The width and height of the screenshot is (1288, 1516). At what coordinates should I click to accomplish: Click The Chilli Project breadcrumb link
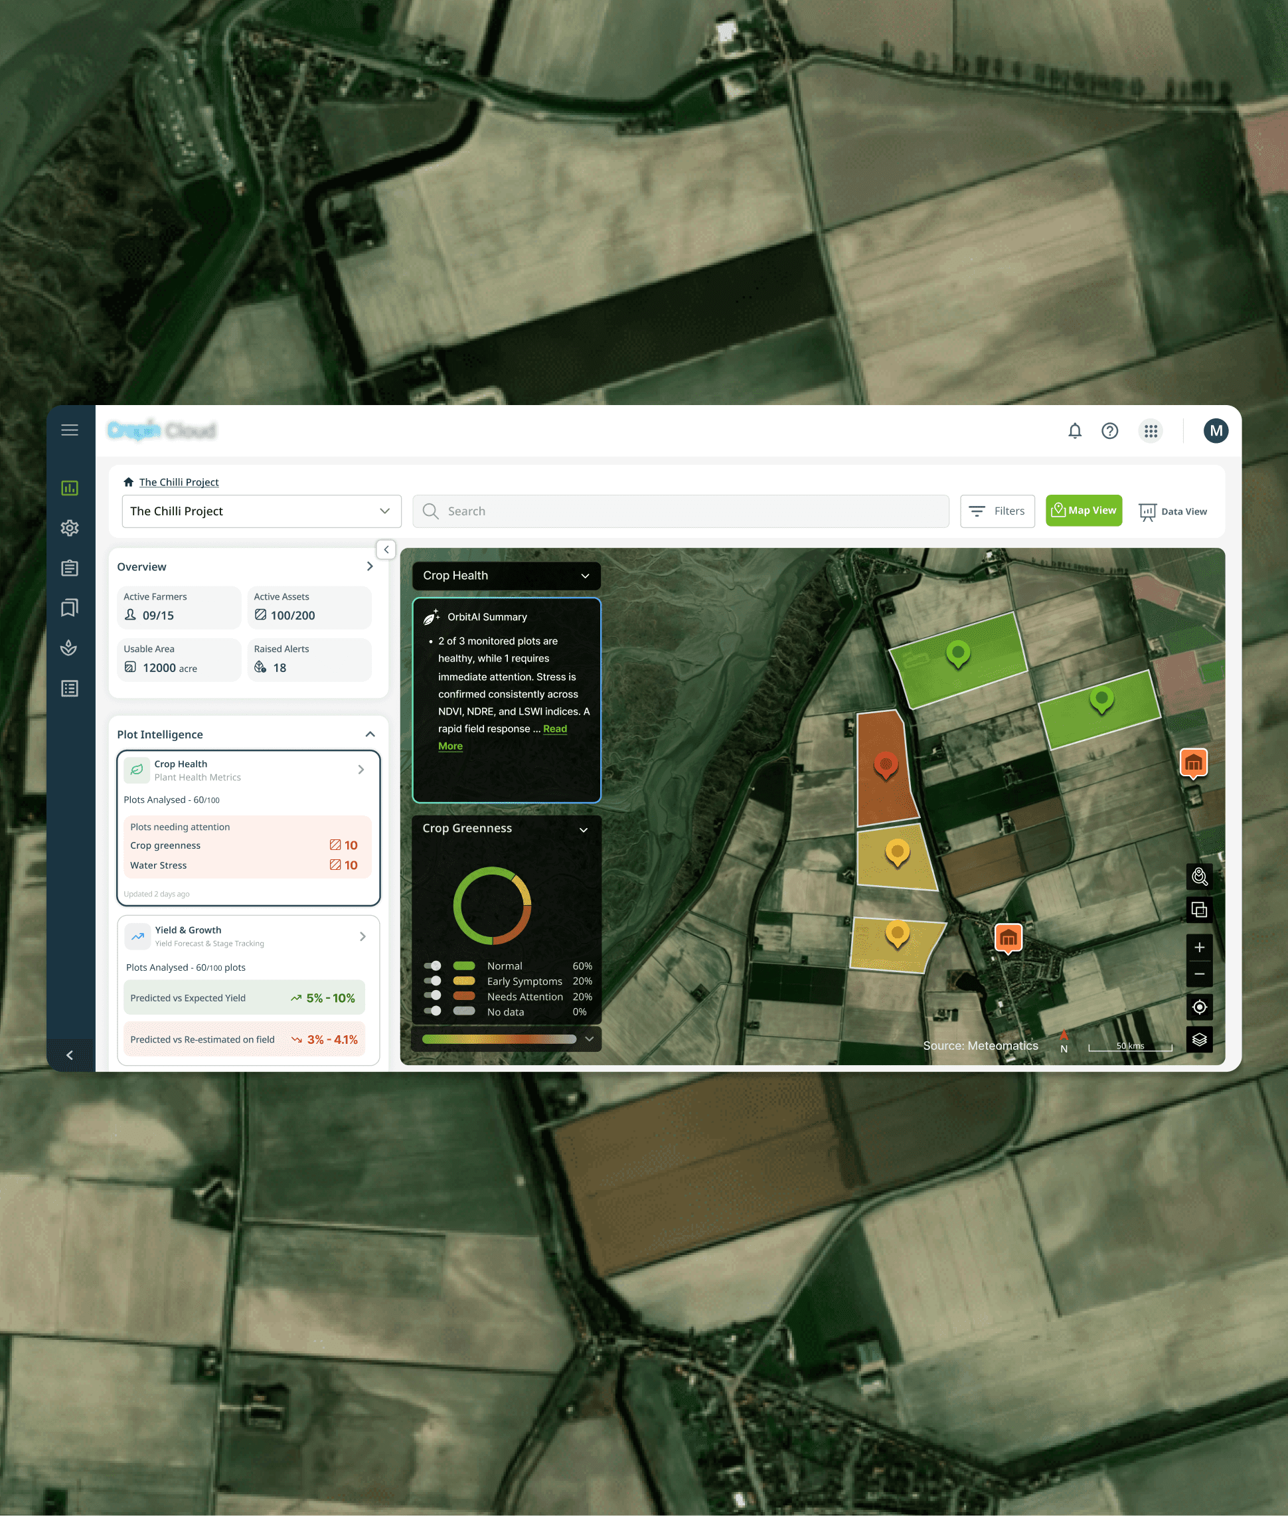[x=179, y=482]
